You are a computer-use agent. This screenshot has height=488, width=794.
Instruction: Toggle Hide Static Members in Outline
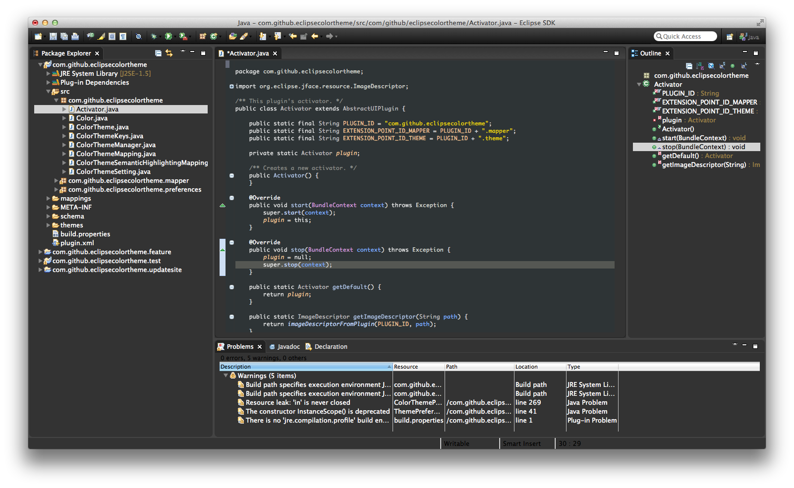[722, 66]
